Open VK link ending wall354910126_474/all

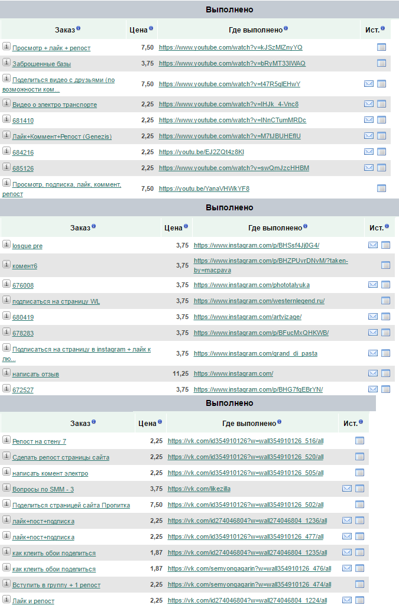tap(249, 584)
